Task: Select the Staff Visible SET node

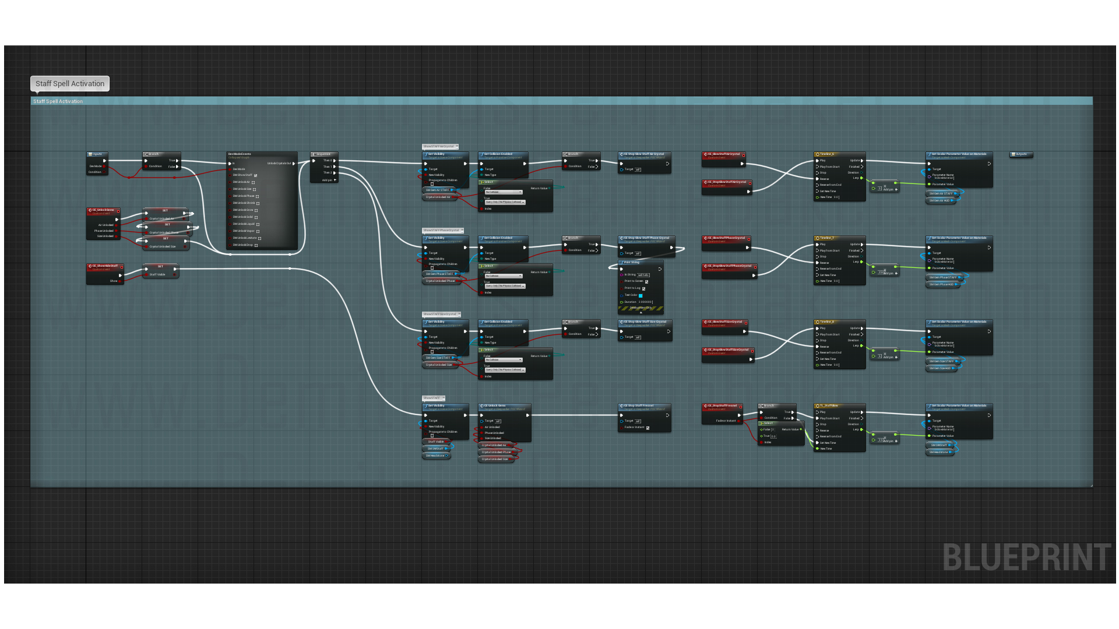Action: click(x=161, y=271)
